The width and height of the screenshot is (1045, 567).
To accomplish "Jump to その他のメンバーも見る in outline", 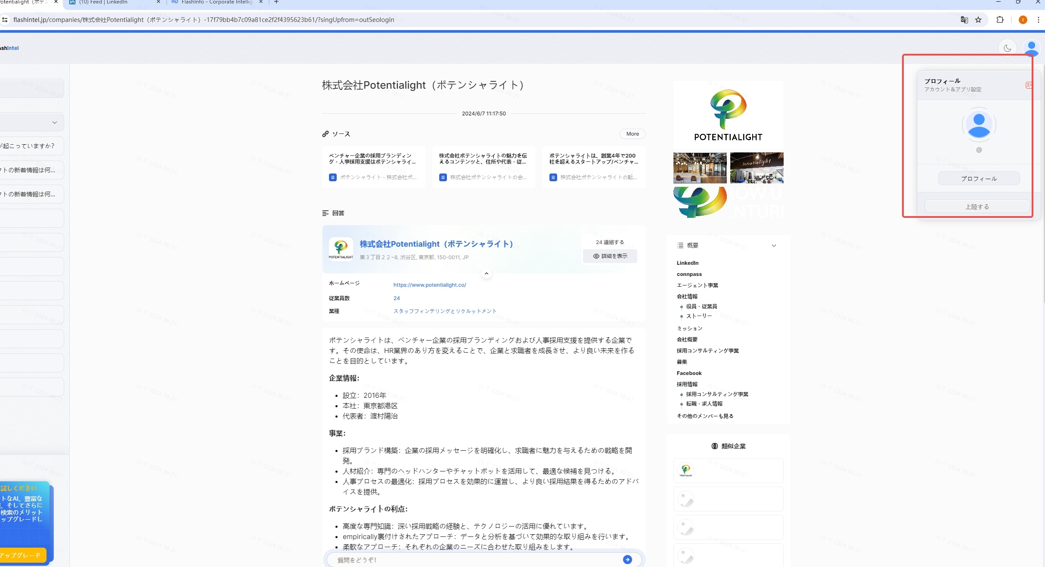I will pos(704,416).
